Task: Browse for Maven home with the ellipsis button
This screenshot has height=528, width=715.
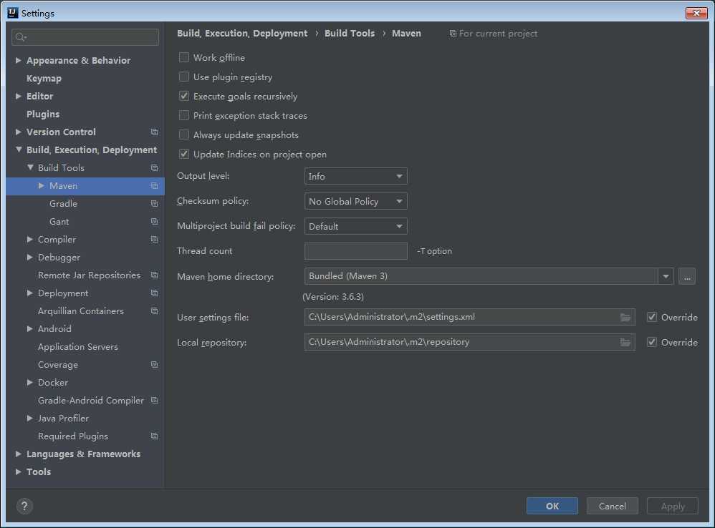Action: pos(687,276)
